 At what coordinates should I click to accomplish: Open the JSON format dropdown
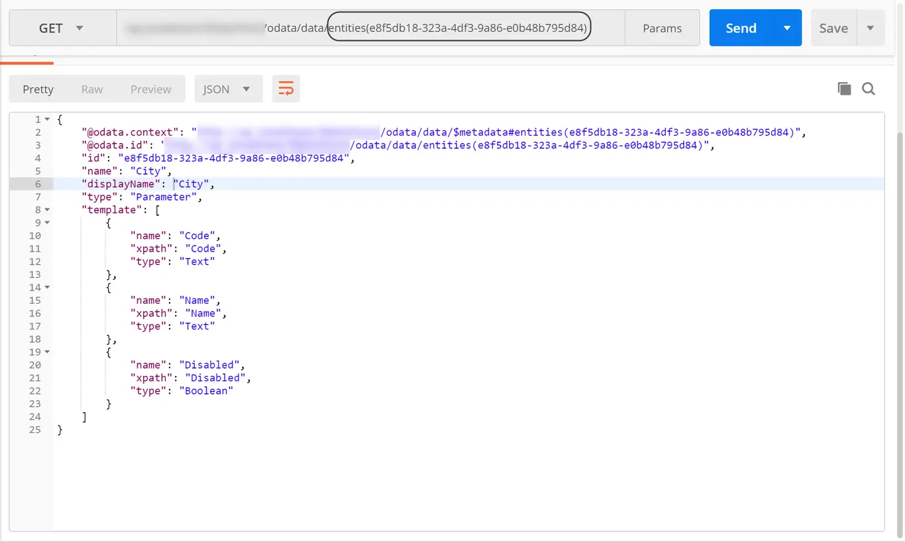[229, 89]
